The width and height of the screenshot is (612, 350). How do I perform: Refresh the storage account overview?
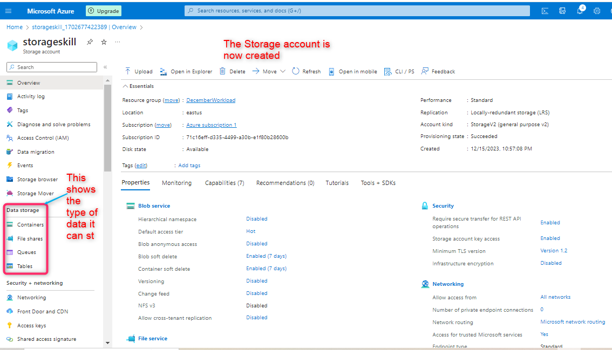point(307,71)
